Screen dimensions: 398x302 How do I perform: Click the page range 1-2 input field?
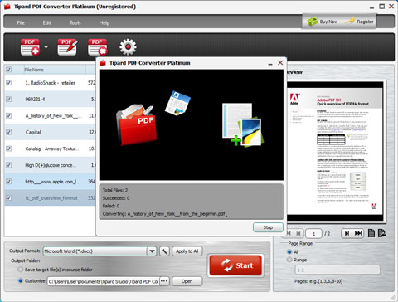pos(337,270)
